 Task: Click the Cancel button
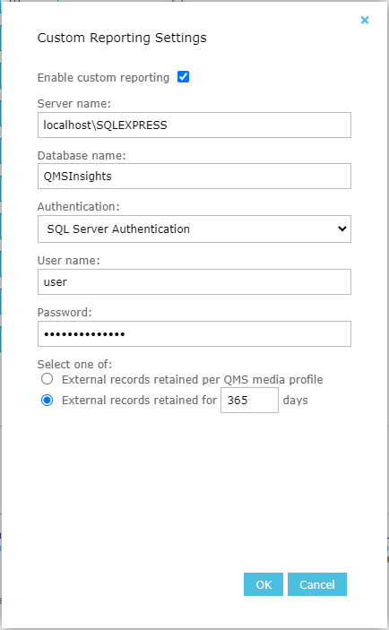click(317, 584)
